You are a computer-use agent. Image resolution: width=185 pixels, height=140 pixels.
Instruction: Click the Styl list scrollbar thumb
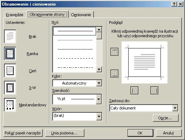pos(99,36)
